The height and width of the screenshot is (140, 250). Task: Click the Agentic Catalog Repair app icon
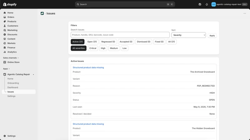pos(5,74)
